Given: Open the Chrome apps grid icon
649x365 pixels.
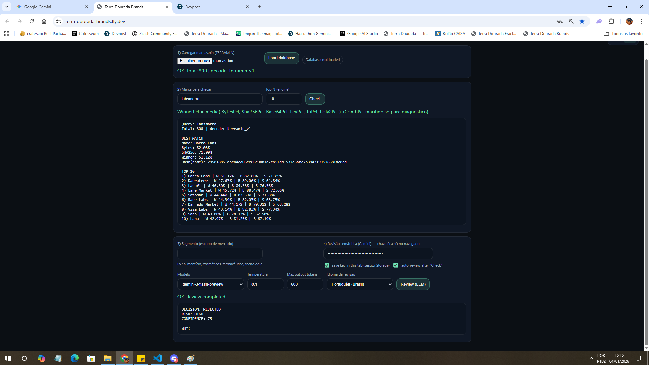Looking at the screenshot, I should click(x=7, y=34).
